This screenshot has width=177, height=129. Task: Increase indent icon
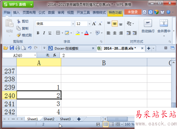click(135, 33)
